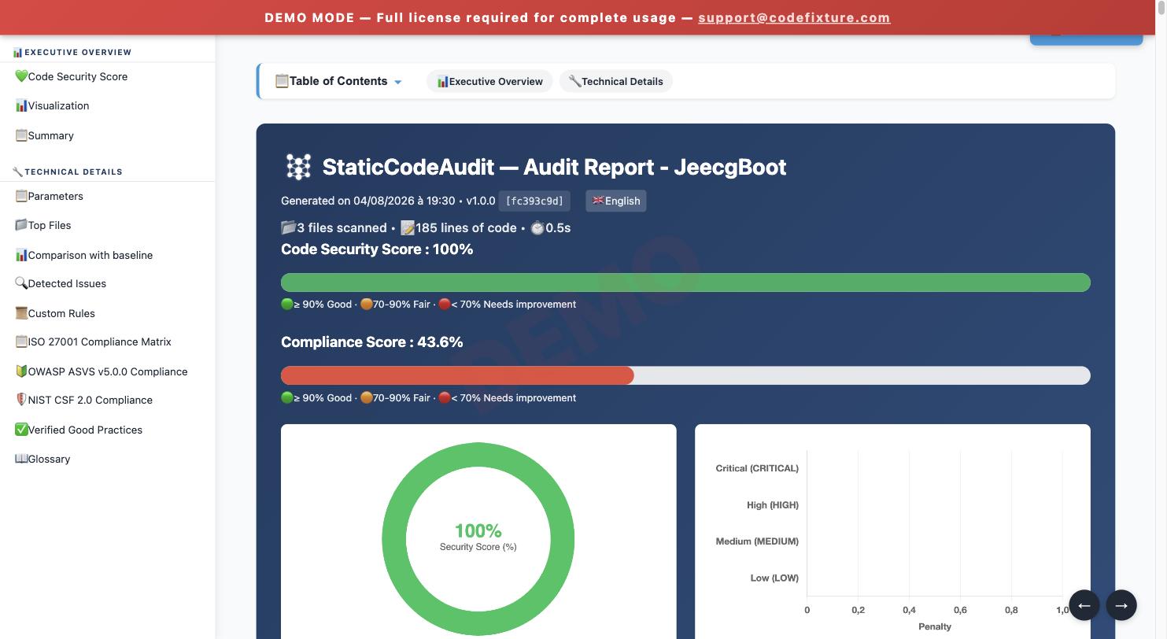Go to next section with right arrow

tap(1121, 605)
